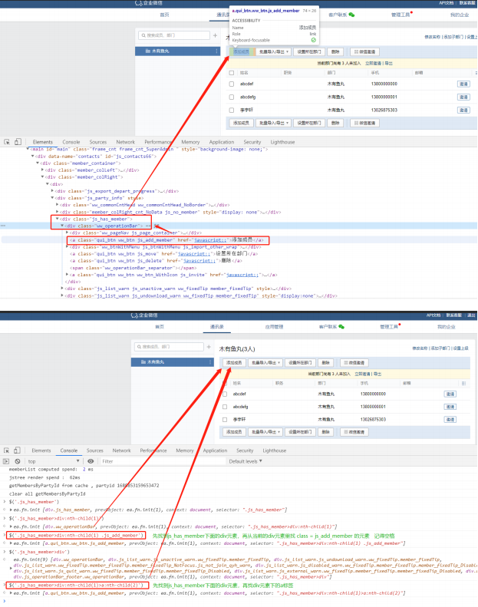This screenshot has height=607, width=478.
Task: Click the Filter field in the Console
Action: tap(163, 461)
